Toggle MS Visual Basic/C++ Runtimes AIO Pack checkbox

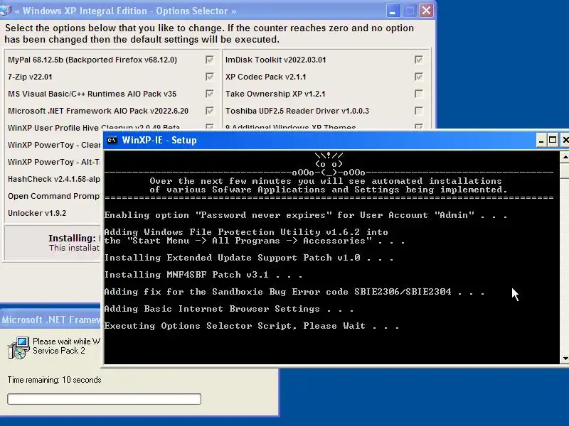pos(209,94)
